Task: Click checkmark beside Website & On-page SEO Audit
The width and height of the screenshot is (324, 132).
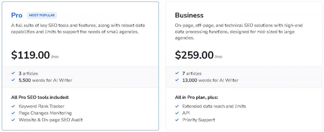Action: point(13,120)
